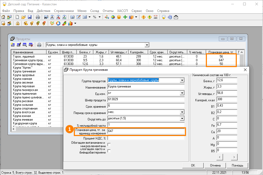Click the bar chart icon in second toolbar
263x175 pixels.
(70, 23)
